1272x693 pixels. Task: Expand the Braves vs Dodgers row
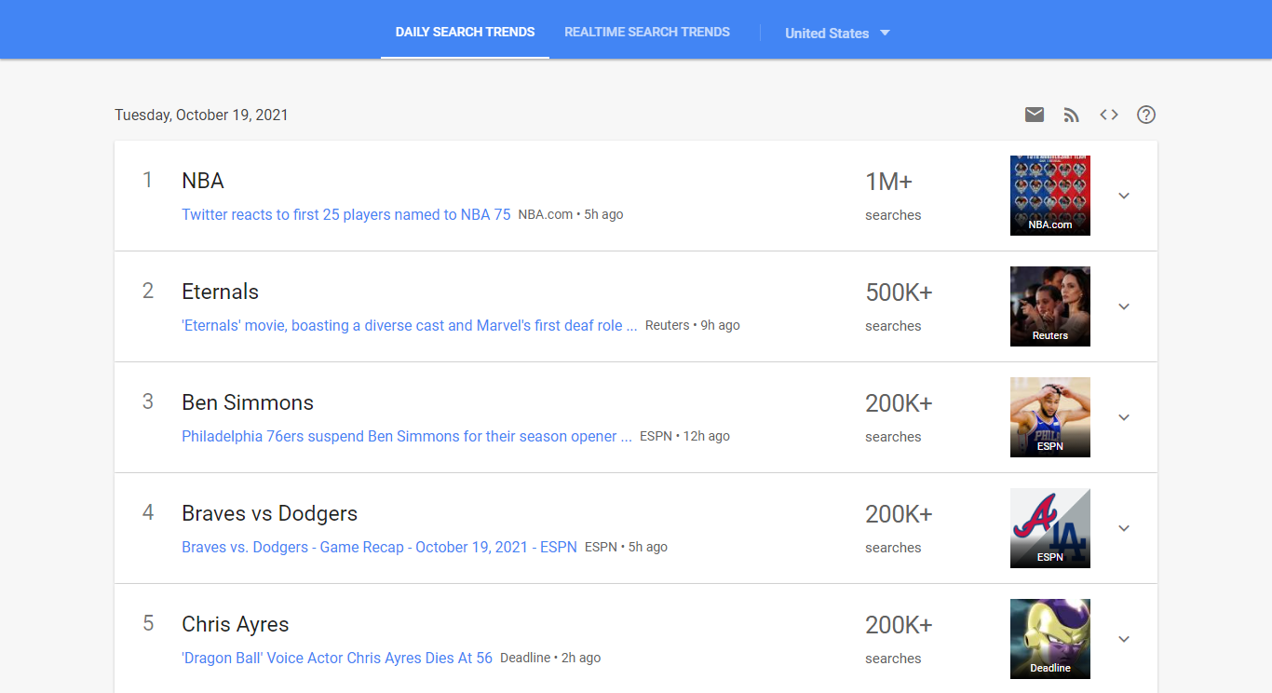[1124, 528]
